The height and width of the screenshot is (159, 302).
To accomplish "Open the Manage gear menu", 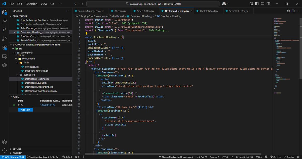I will point(4,151).
